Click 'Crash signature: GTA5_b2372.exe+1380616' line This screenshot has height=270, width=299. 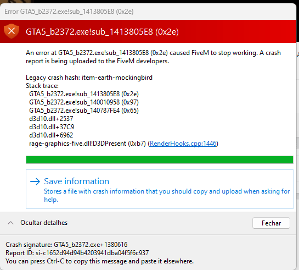pyautogui.click(x=66, y=245)
